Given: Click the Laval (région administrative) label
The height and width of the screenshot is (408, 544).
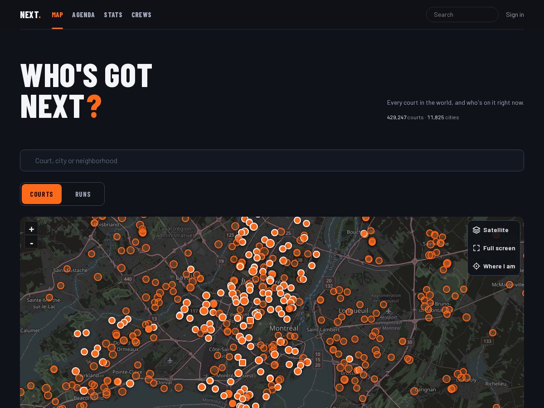Looking at the screenshot, I should click(x=175, y=232).
